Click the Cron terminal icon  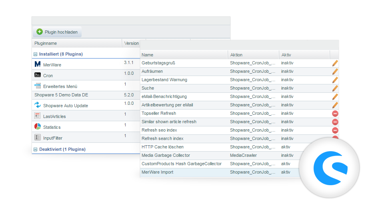click(x=38, y=75)
